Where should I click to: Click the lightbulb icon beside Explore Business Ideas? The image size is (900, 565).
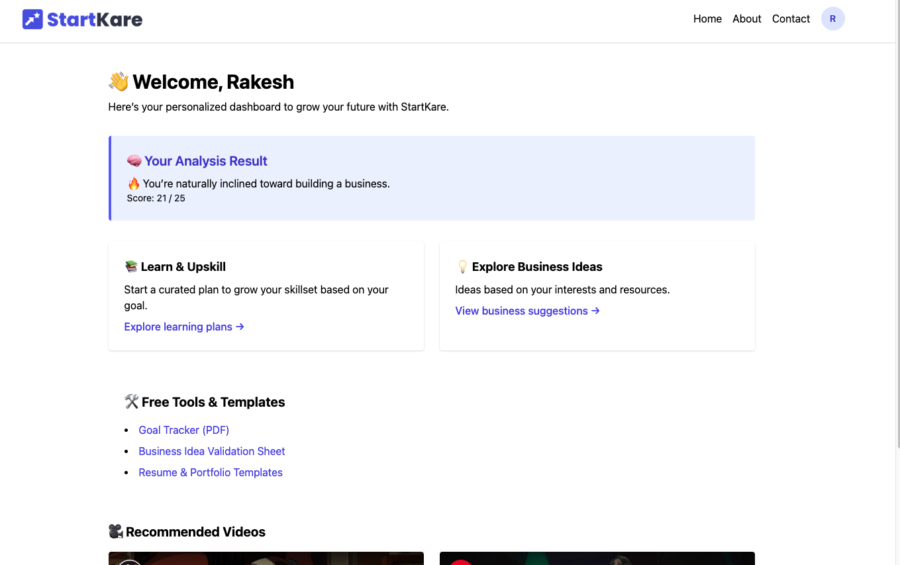coord(462,267)
